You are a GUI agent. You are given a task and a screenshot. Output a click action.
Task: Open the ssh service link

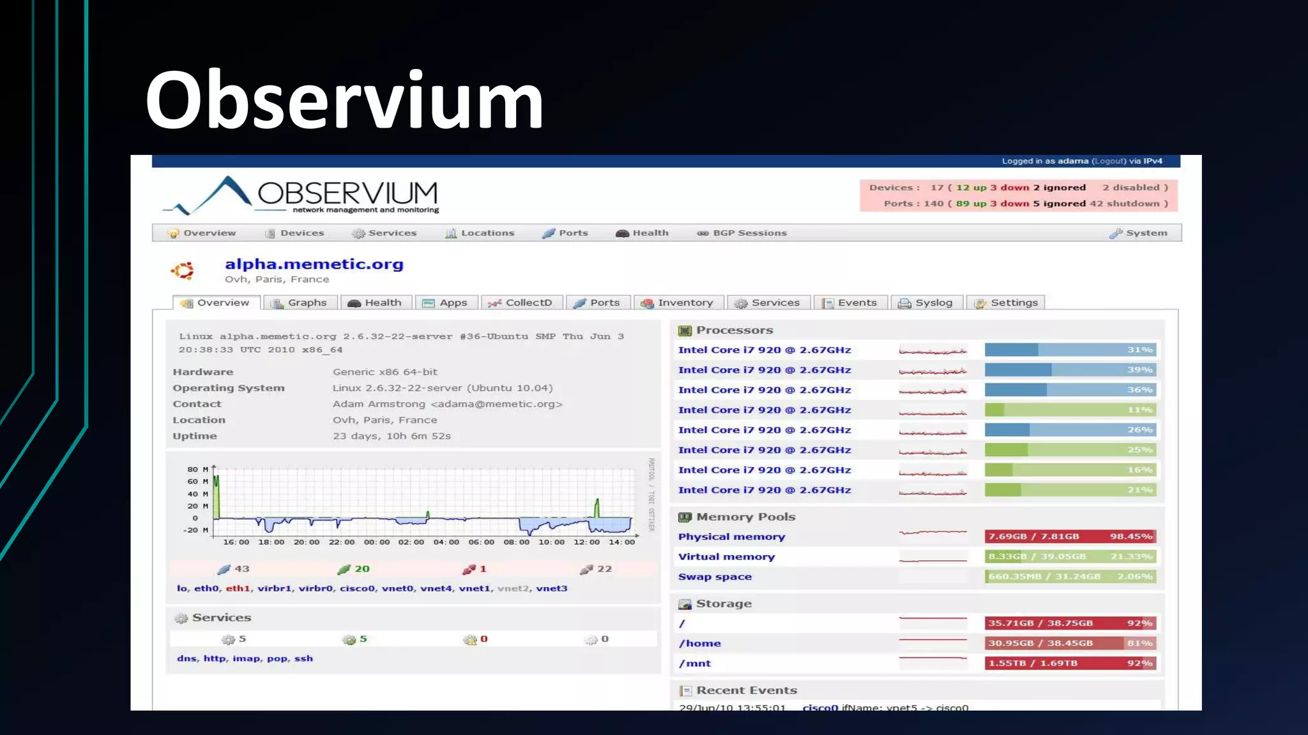click(x=303, y=658)
